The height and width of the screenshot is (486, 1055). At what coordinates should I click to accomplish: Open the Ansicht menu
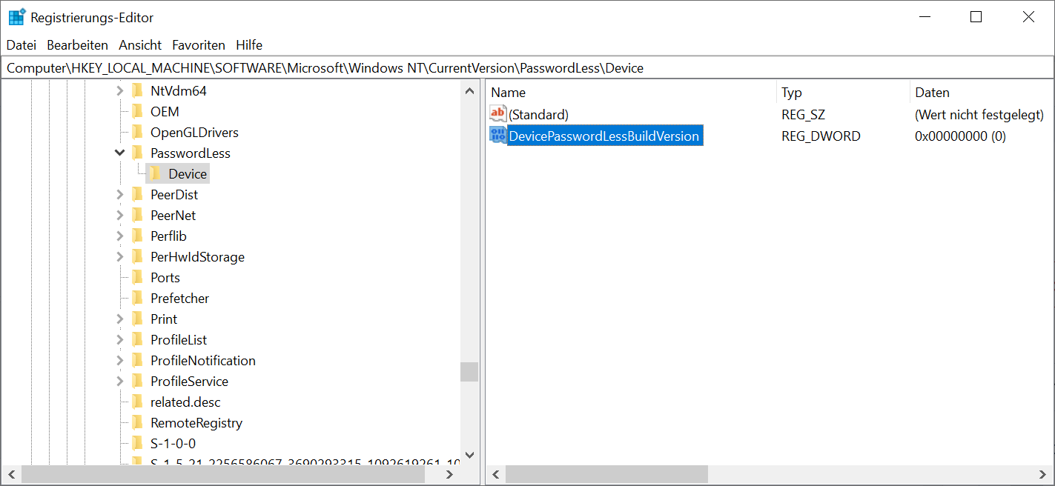[x=140, y=45]
